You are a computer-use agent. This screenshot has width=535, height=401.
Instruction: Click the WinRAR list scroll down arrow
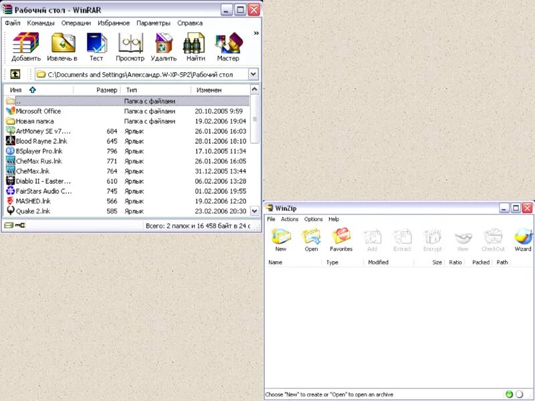point(255,211)
